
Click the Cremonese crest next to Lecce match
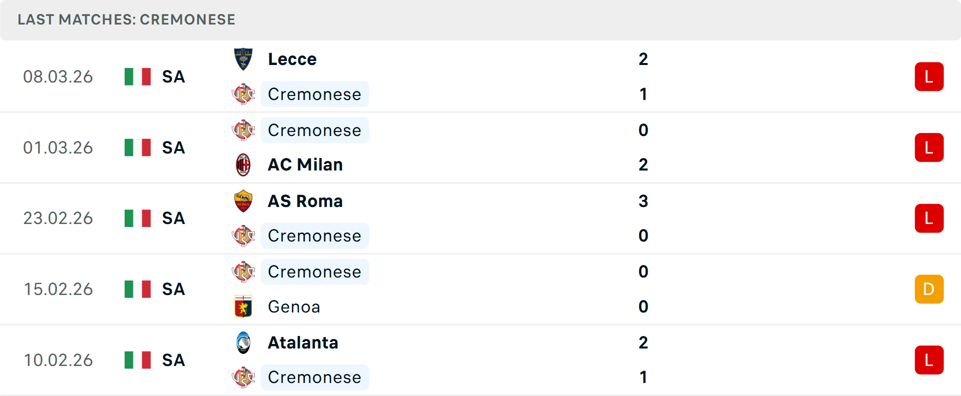[x=244, y=94]
